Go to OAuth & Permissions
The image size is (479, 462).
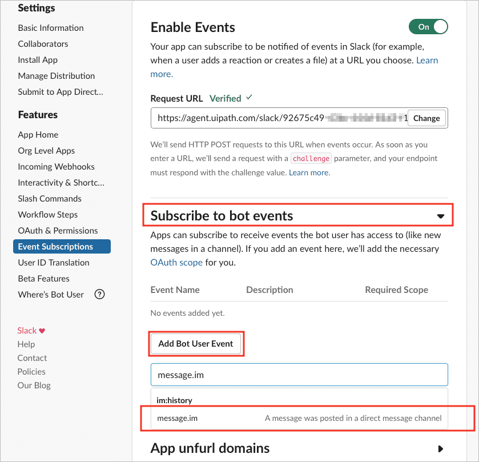(58, 230)
